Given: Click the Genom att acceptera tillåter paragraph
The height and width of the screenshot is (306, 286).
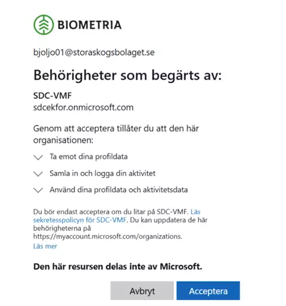Looking at the screenshot, I should coord(116,135).
